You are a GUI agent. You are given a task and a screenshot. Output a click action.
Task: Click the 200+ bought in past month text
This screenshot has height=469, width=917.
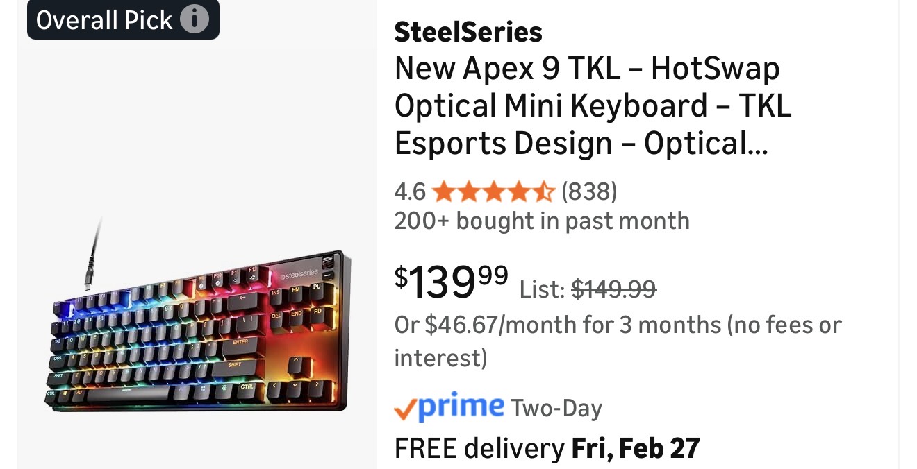tap(542, 221)
